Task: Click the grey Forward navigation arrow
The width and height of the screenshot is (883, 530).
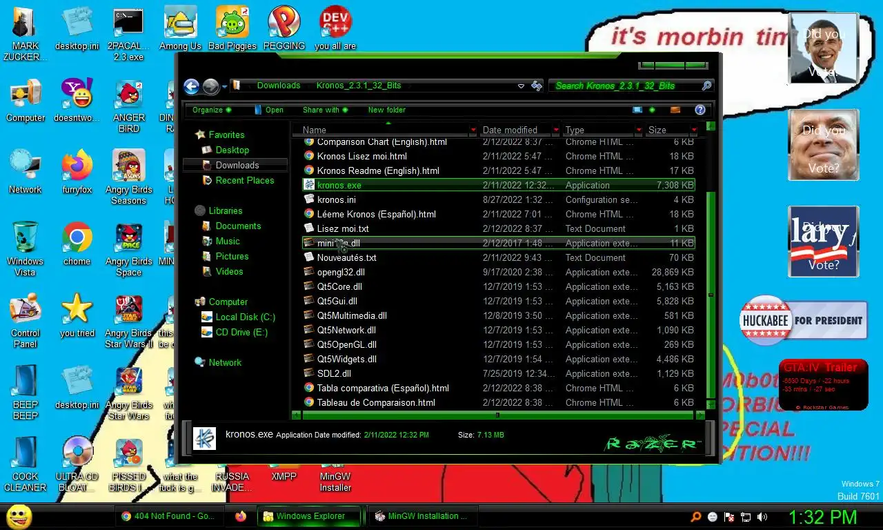Action: [211, 86]
